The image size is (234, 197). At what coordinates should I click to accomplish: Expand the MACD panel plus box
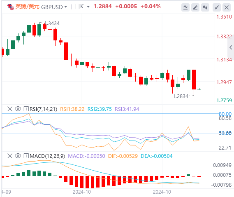click(26, 156)
